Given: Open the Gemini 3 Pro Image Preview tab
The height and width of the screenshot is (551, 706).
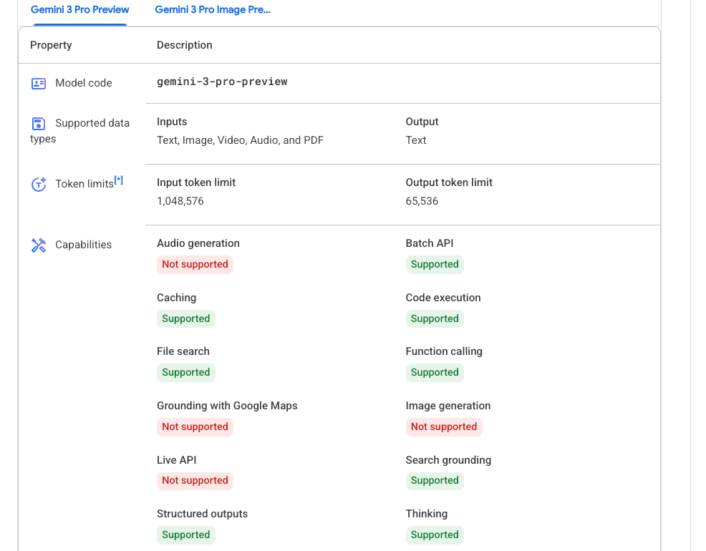Looking at the screenshot, I should pyautogui.click(x=213, y=9).
